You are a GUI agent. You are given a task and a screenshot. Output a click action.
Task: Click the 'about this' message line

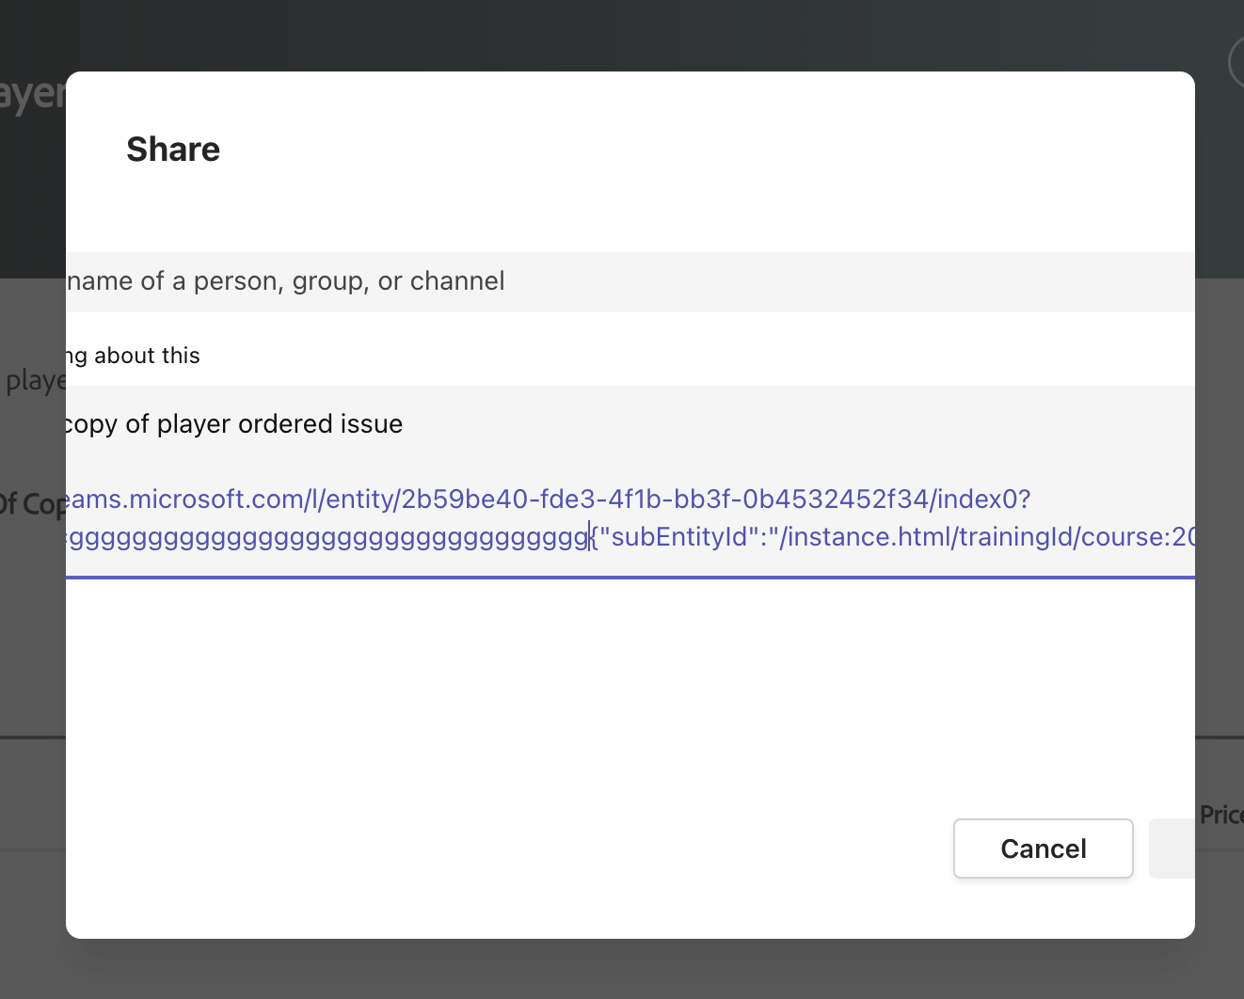pos(132,355)
